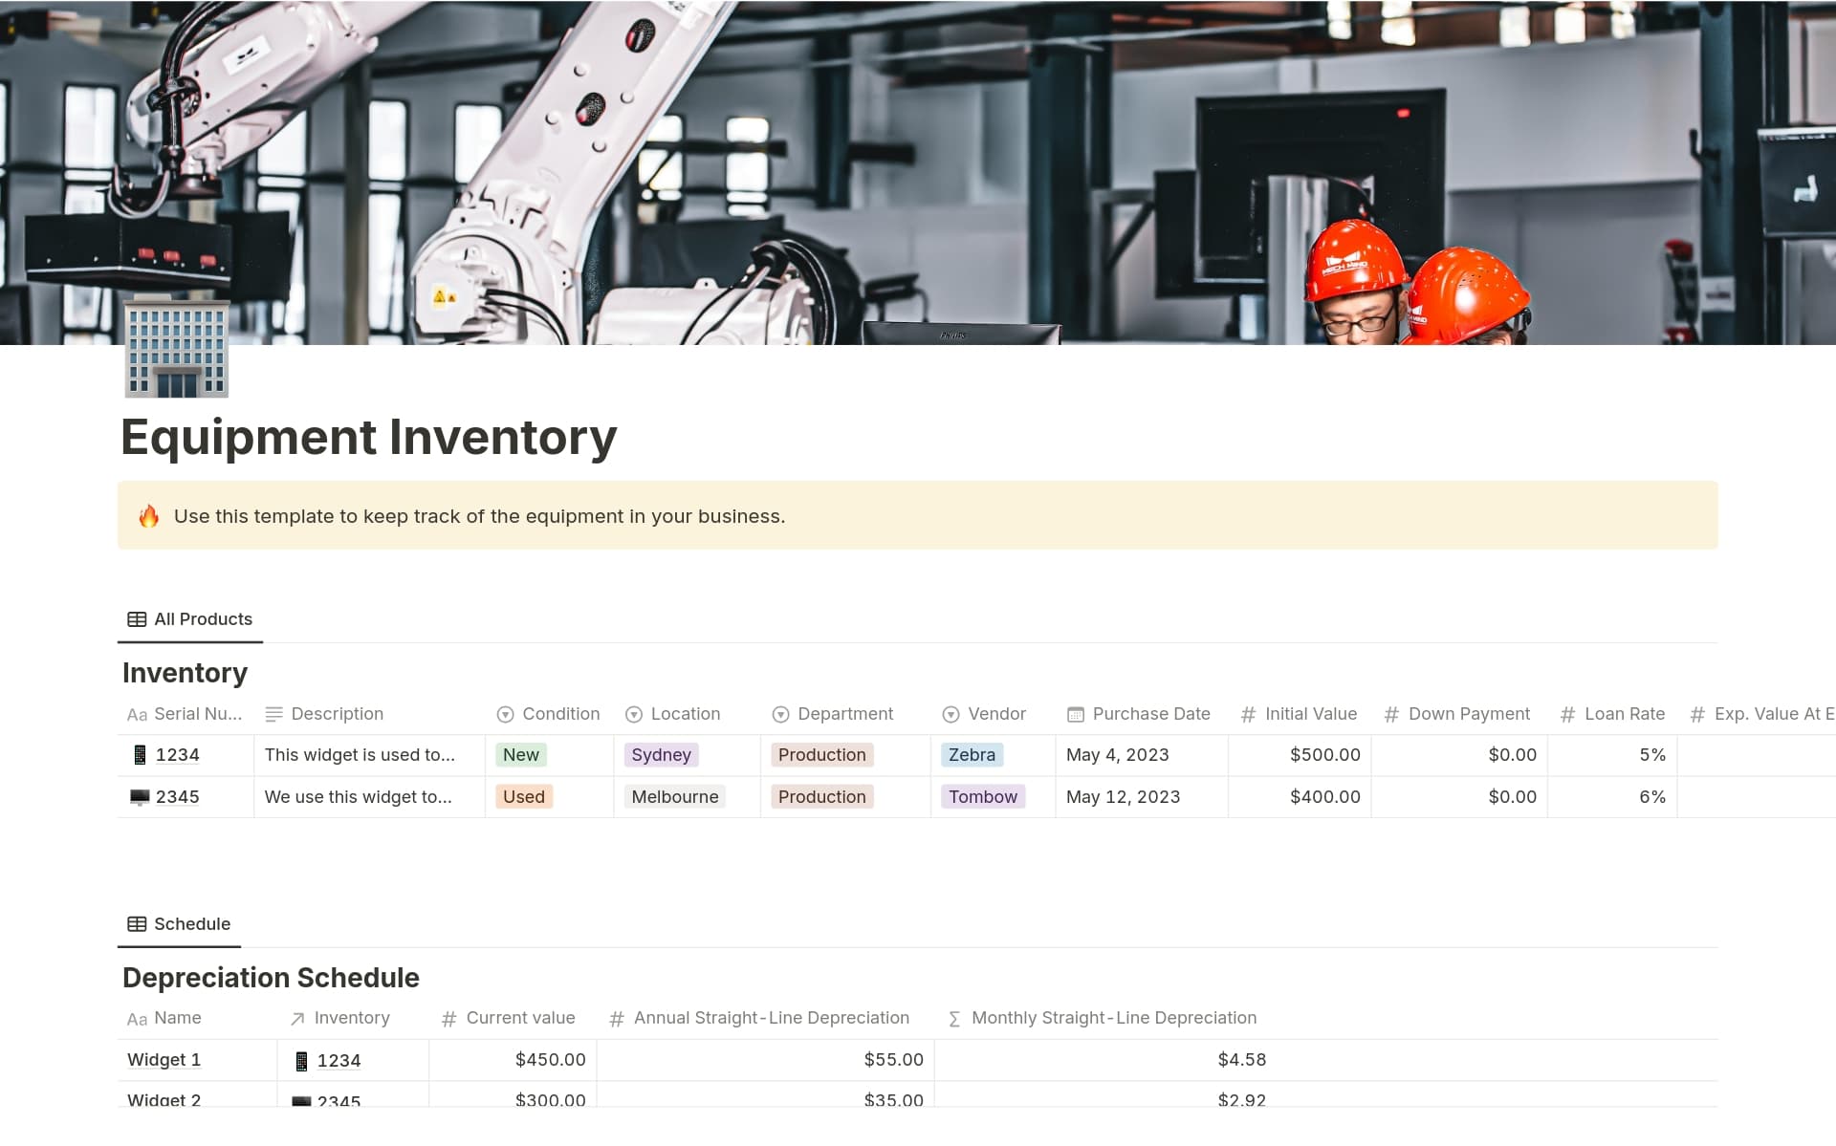Click the green New condition tag

click(521, 755)
